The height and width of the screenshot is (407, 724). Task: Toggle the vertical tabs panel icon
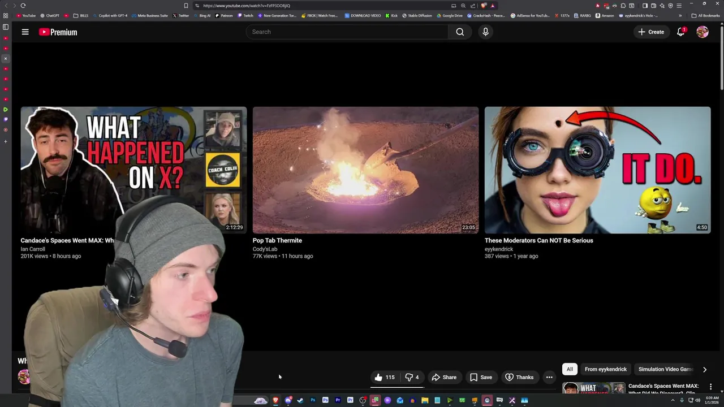point(6,27)
